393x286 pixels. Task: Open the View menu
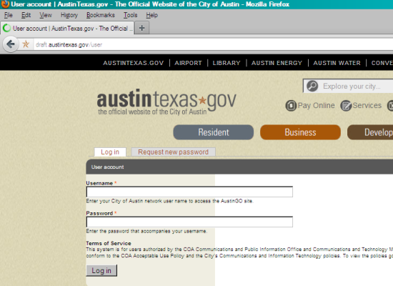tap(45, 15)
